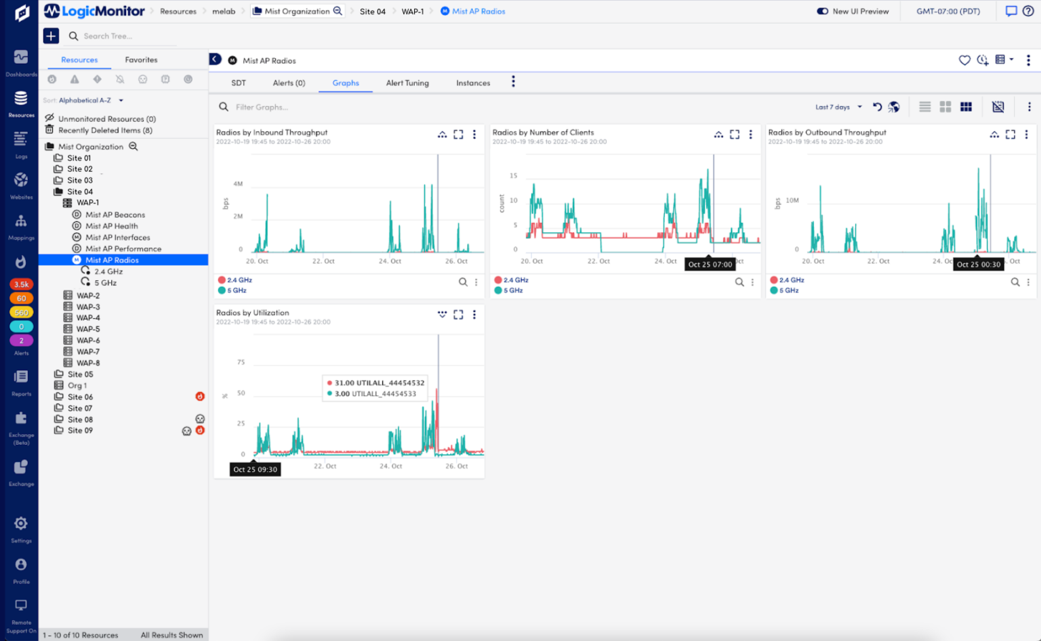Open Websites in the sidebar
Screen dimensions: 1041x641
(x=21, y=184)
